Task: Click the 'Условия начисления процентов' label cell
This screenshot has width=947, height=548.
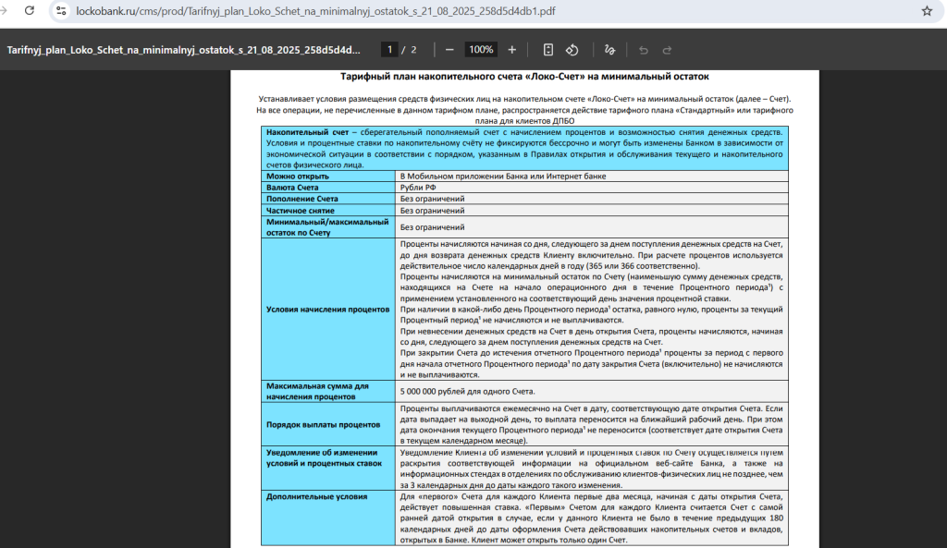Action: [328, 309]
